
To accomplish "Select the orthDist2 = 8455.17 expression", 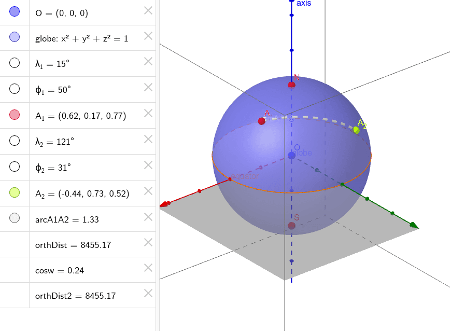I will pyautogui.click(x=75, y=296).
